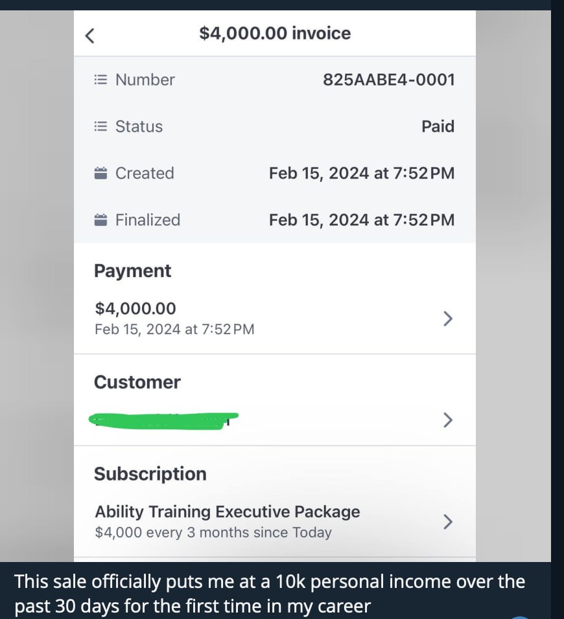564x619 pixels.
Task: Open payment details via the $4,000.00 chevron
Action: click(x=447, y=319)
